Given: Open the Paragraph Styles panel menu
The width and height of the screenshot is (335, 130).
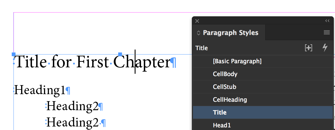Looking at the screenshot, I should (x=327, y=33).
